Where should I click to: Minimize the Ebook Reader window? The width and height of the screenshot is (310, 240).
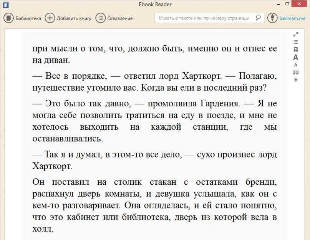(279, 4)
